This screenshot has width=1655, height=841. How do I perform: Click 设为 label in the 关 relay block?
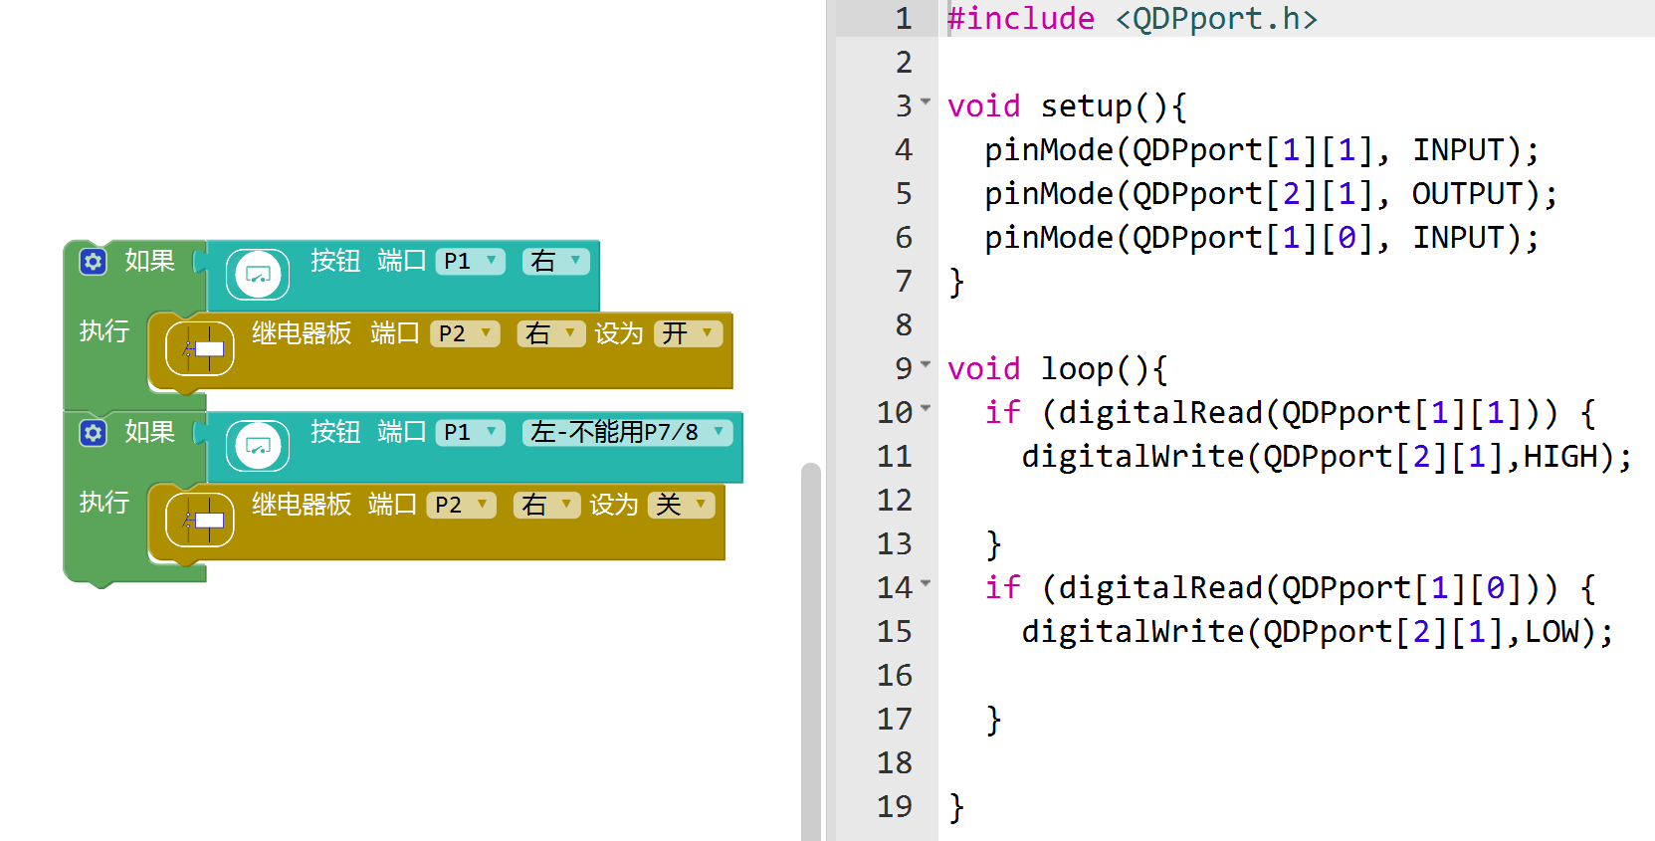(x=614, y=505)
